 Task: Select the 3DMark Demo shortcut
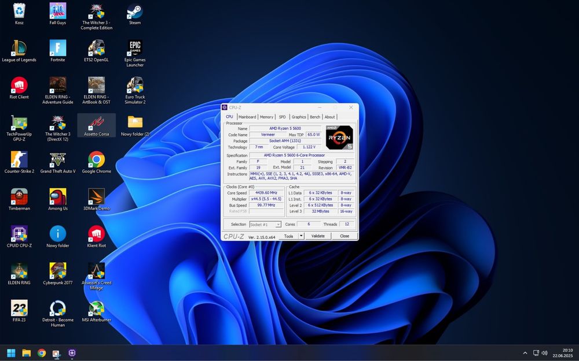pos(96,200)
